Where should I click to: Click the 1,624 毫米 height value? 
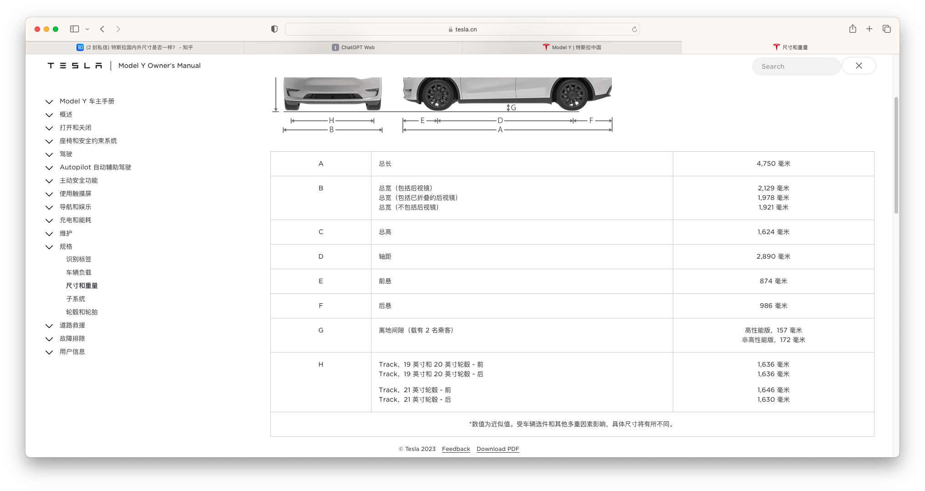pyautogui.click(x=773, y=232)
